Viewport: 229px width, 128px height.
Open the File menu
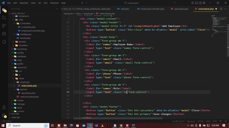[x=9, y=3]
